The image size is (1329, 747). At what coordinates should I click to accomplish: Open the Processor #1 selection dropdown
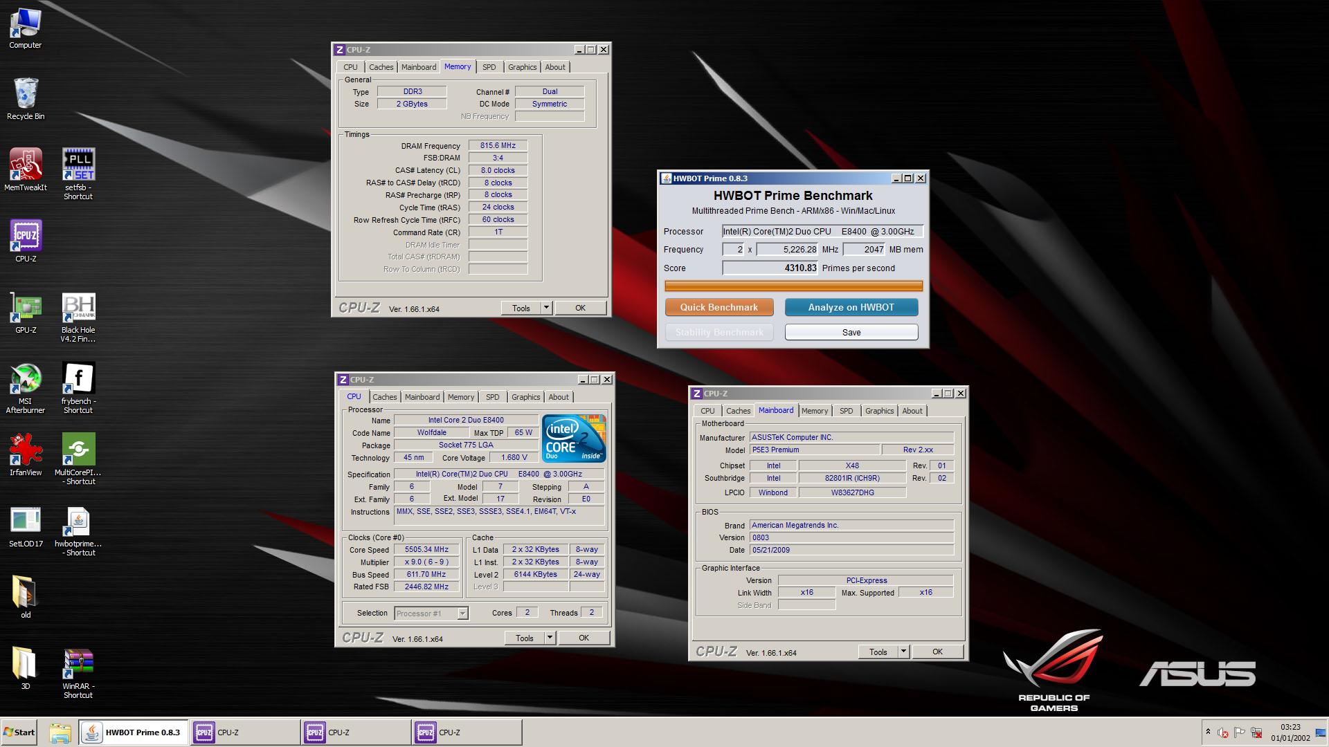click(x=431, y=614)
